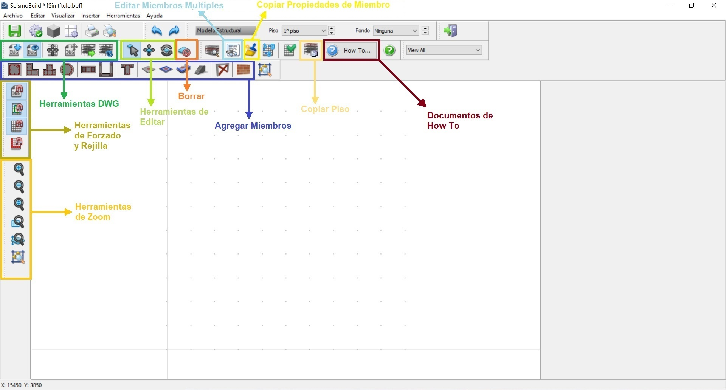Viewport: 726px width, 390px height.
Task: Insert a brick infill wall member
Action: 243,70
